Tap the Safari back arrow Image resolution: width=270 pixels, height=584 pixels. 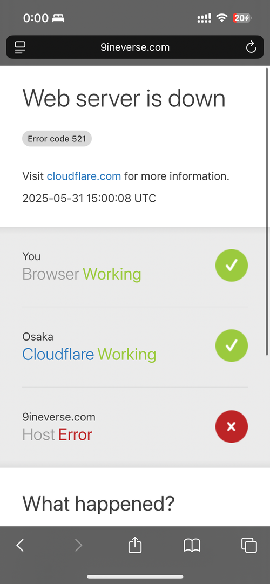[20, 545]
